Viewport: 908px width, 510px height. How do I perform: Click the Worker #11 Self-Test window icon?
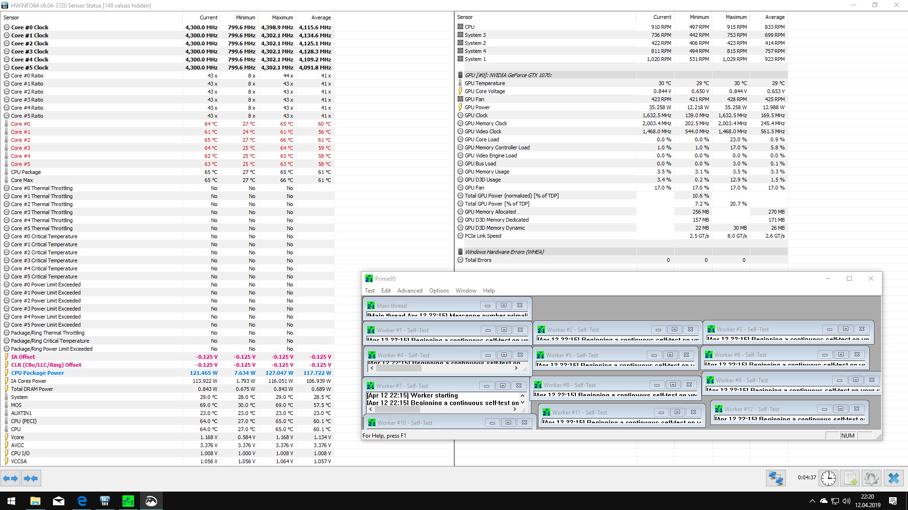click(547, 413)
